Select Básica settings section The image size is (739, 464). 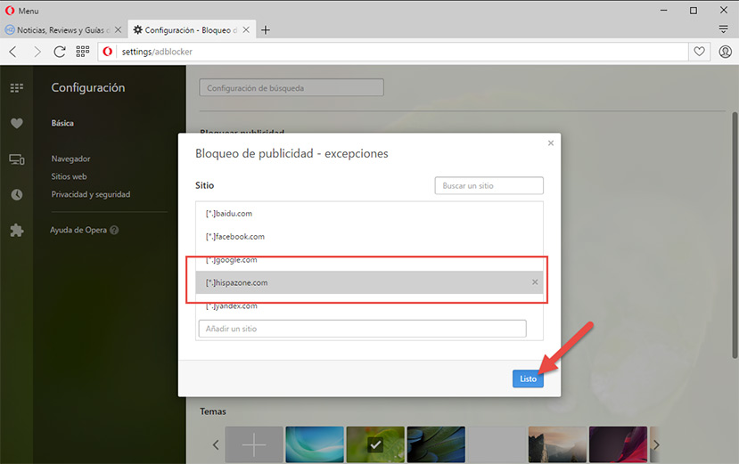point(62,123)
